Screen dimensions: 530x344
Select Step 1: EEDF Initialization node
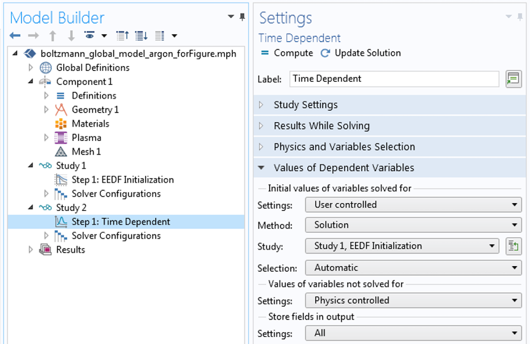coord(122,179)
